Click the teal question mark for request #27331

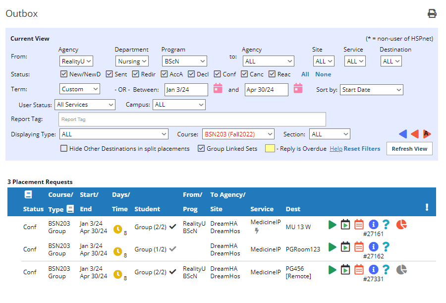point(386,269)
